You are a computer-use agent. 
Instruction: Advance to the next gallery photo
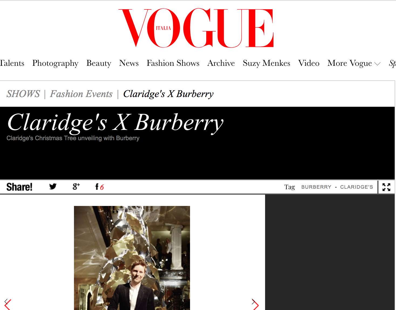click(255, 304)
